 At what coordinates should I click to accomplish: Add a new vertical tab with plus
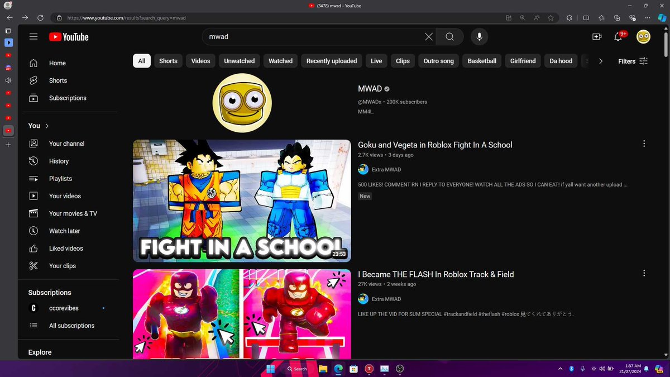click(8, 145)
